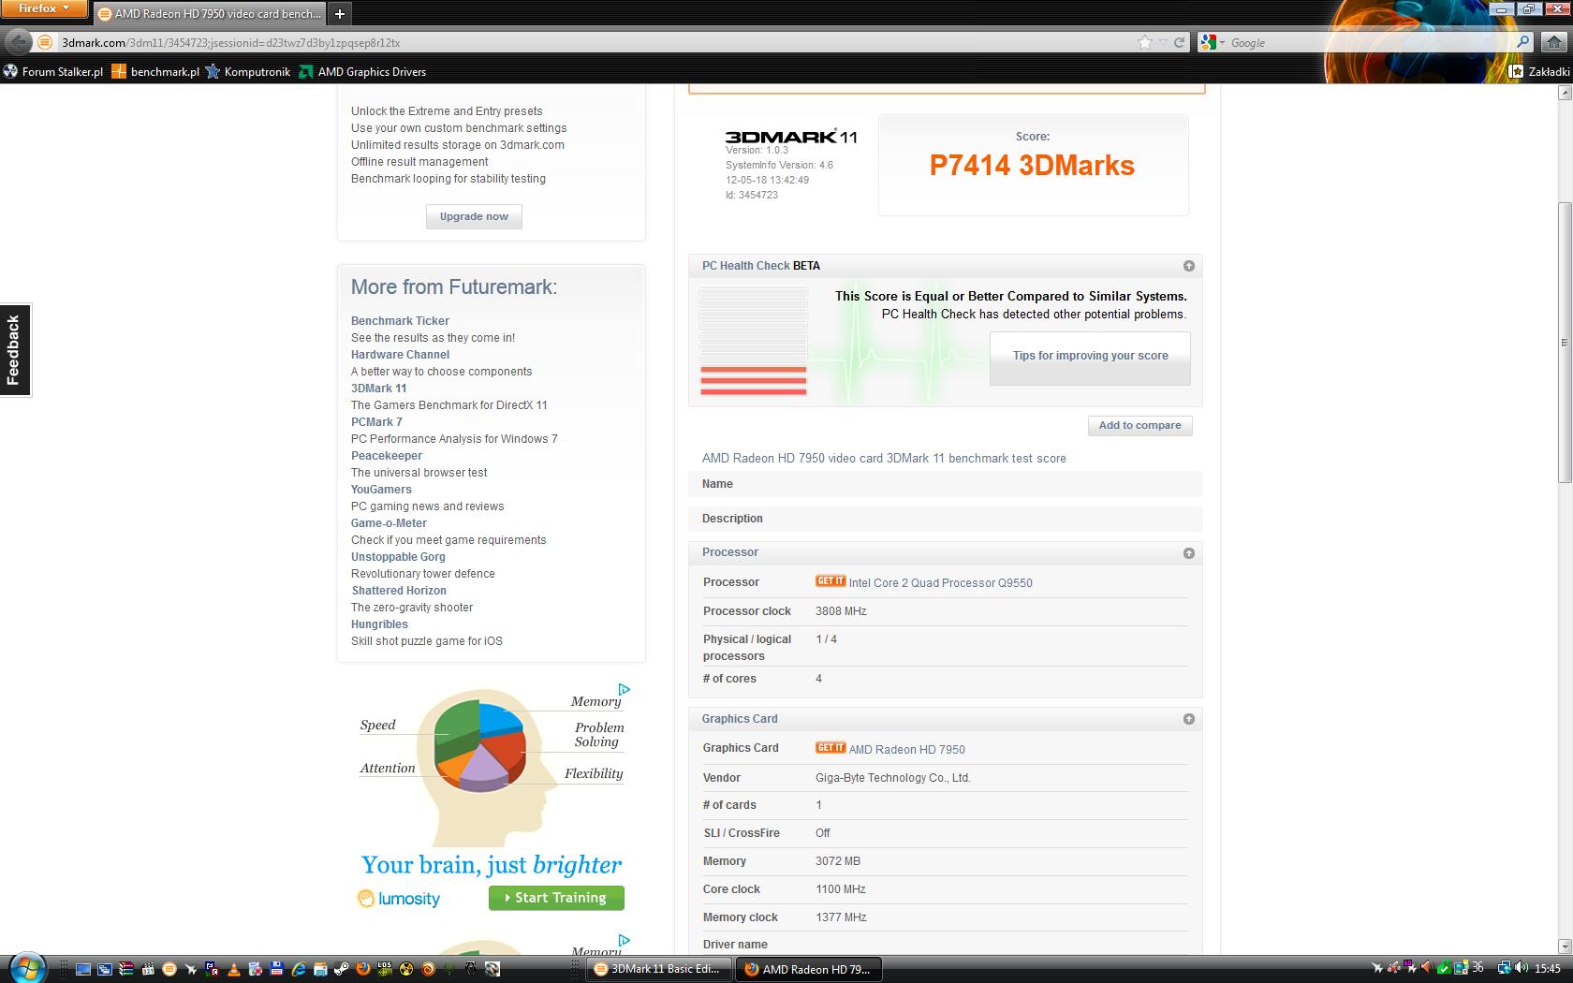The height and width of the screenshot is (983, 1573).
Task: Open the Peacekeeper link
Action: (387, 456)
